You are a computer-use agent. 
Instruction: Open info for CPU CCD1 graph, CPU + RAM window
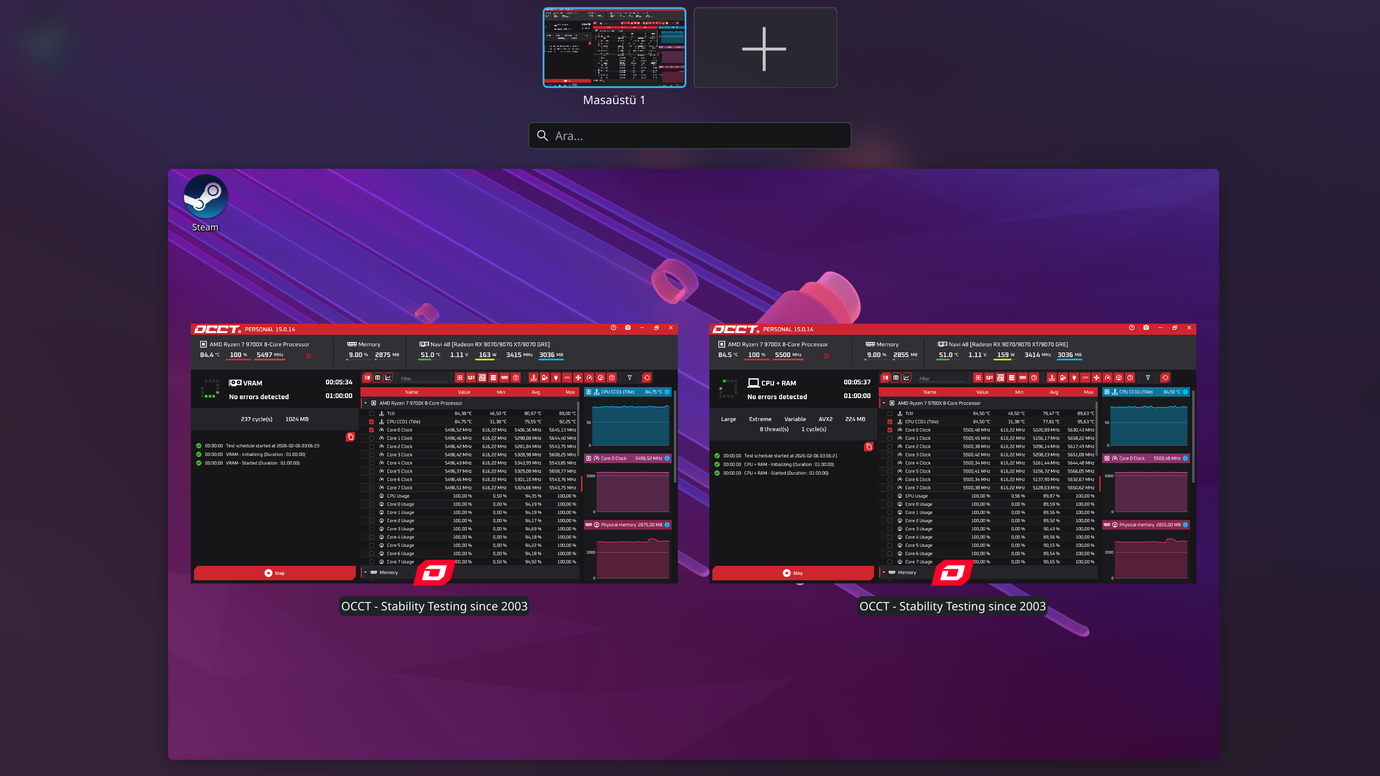pyautogui.click(x=1185, y=392)
